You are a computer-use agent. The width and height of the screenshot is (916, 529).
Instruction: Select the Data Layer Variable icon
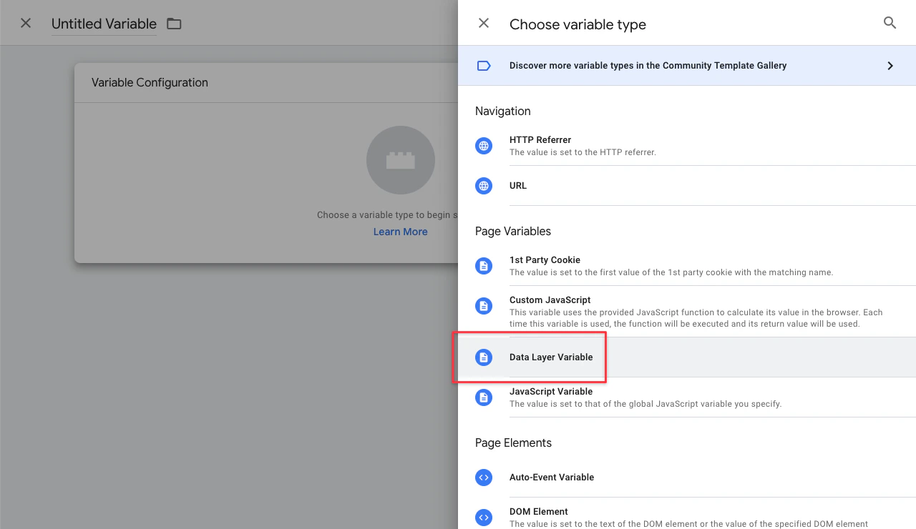[x=484, y=357]
